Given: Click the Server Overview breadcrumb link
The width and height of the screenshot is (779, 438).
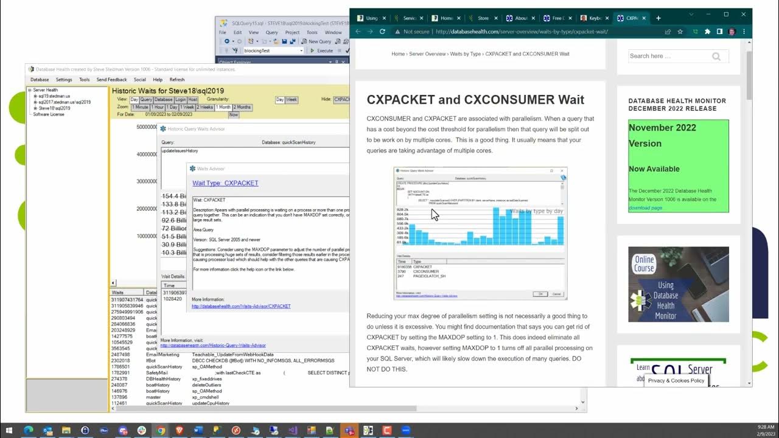Looking at the screenshot, I should pos(427,54).
